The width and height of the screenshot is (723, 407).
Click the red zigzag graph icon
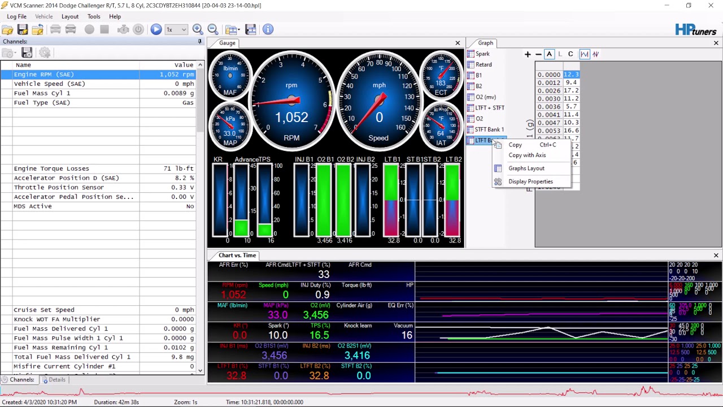595,54
